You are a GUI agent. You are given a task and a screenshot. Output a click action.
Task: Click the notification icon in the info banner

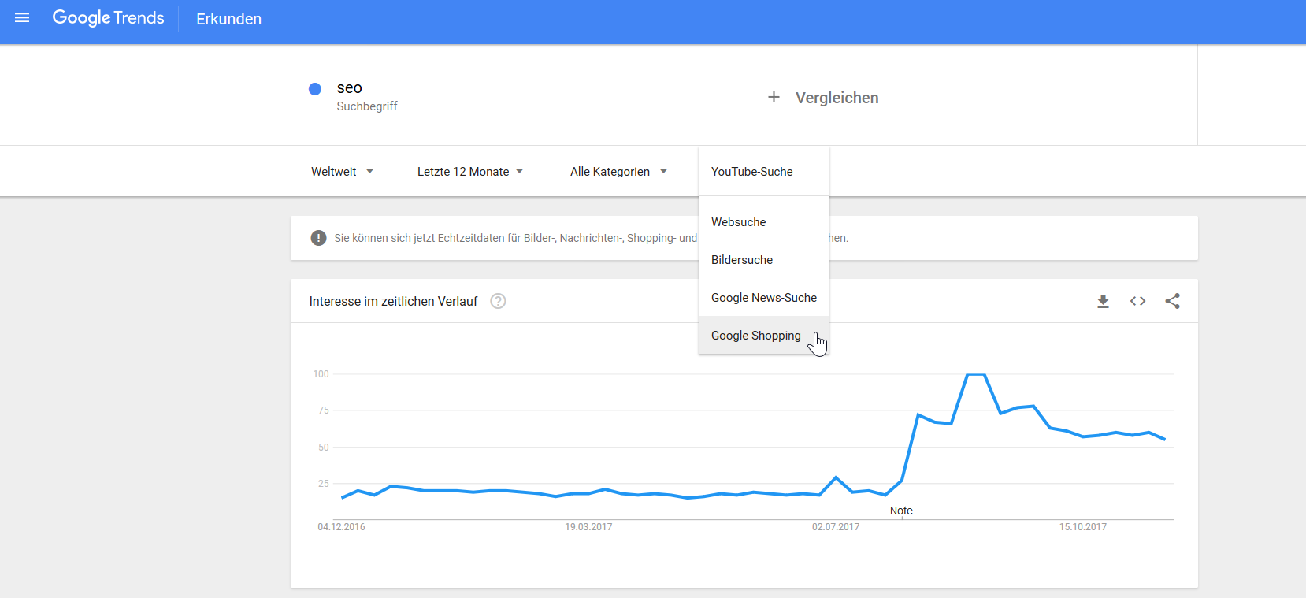pyautogui.click(x=318, y=237)
